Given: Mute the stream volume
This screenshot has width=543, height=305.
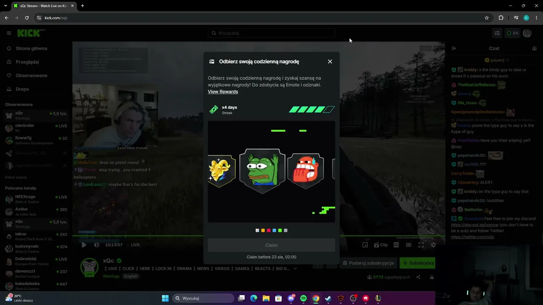Looking at the screenshot, I should click(x=97, y=245).
